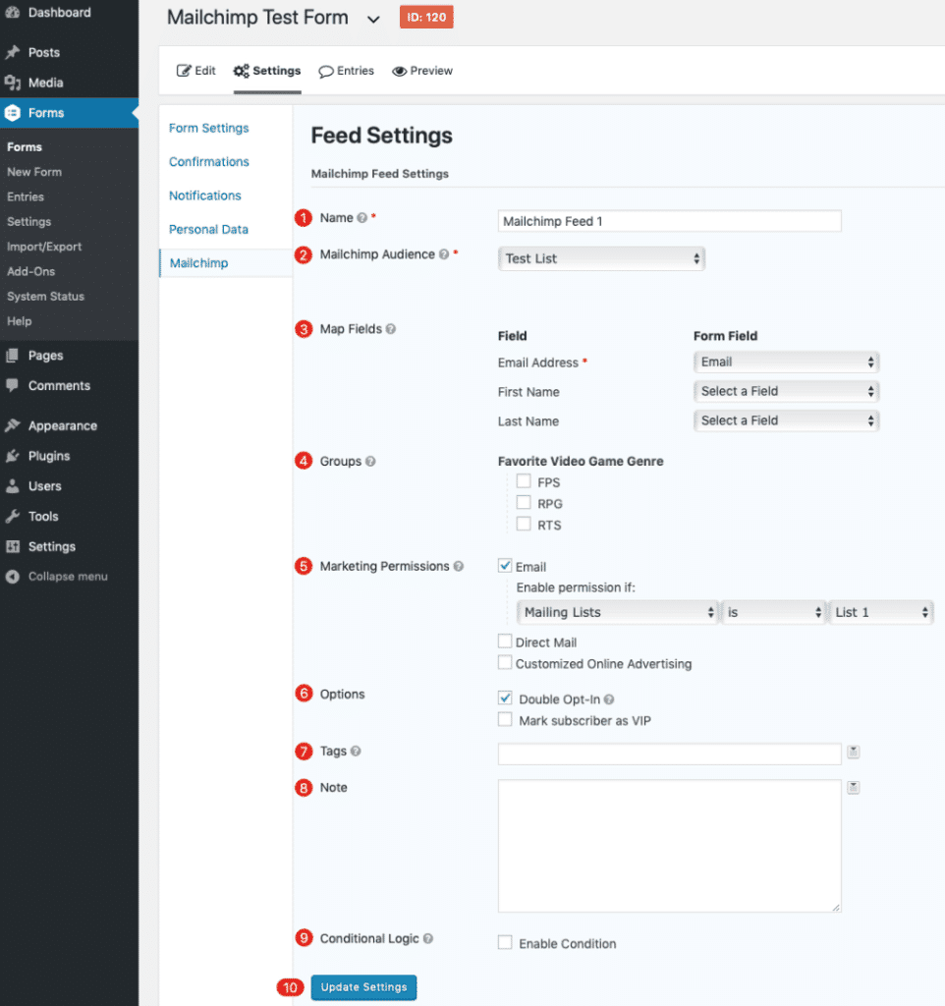This screenshot has height=1006, width=945.
Task: Click the Note text area
Action: click(669, 846)
